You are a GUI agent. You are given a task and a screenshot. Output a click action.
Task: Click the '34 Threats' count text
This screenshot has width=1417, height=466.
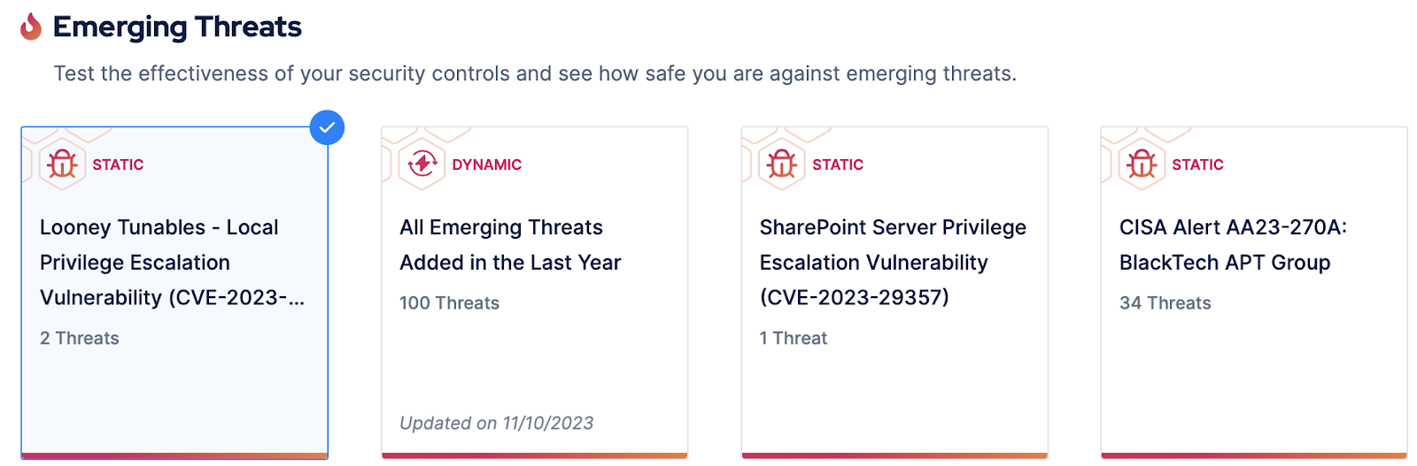tap(1165, 303)
